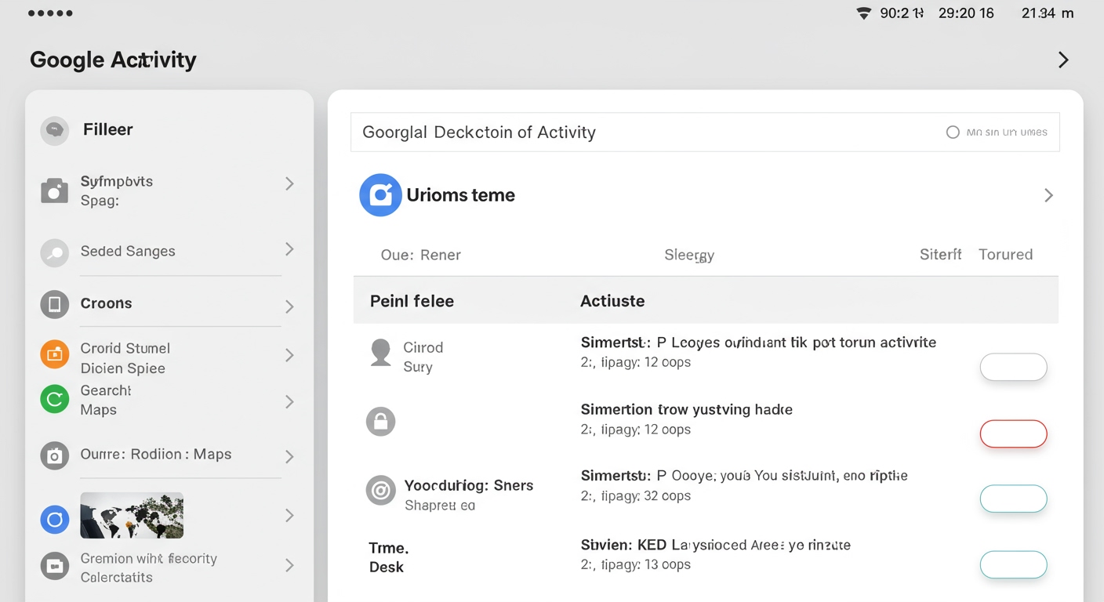Screen dimensions: 1104x602
Task: Click the 21.34 m status bar time
Action: point(1048,13)
